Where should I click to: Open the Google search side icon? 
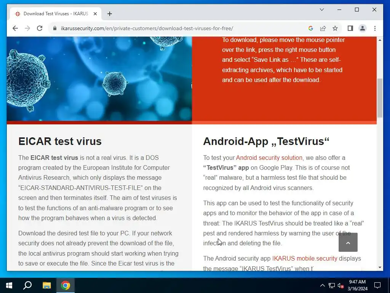(310, 28)
